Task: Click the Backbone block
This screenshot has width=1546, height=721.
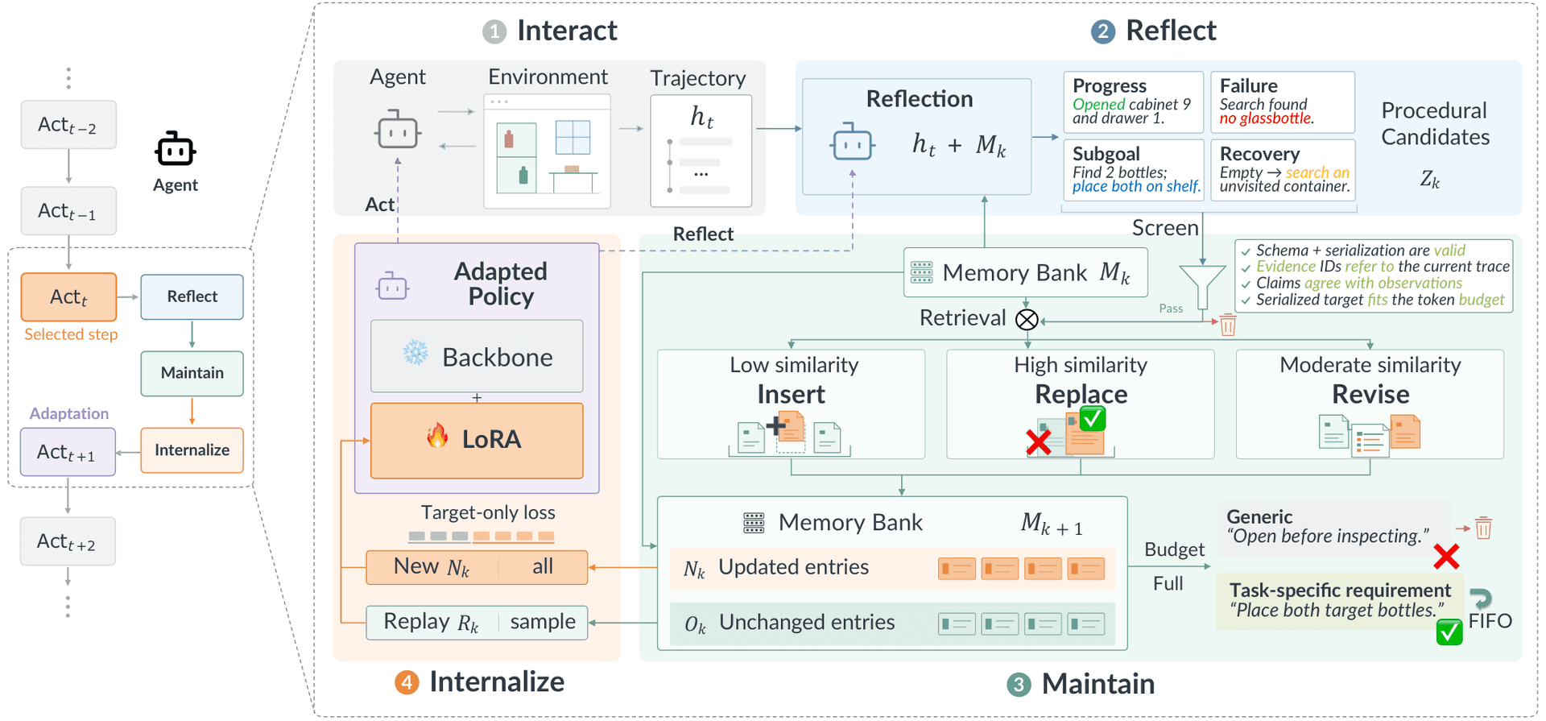Action: tap(477, 356)
